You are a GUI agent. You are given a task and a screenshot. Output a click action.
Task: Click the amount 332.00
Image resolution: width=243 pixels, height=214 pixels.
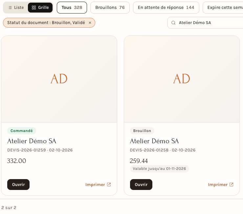(16, 161)
